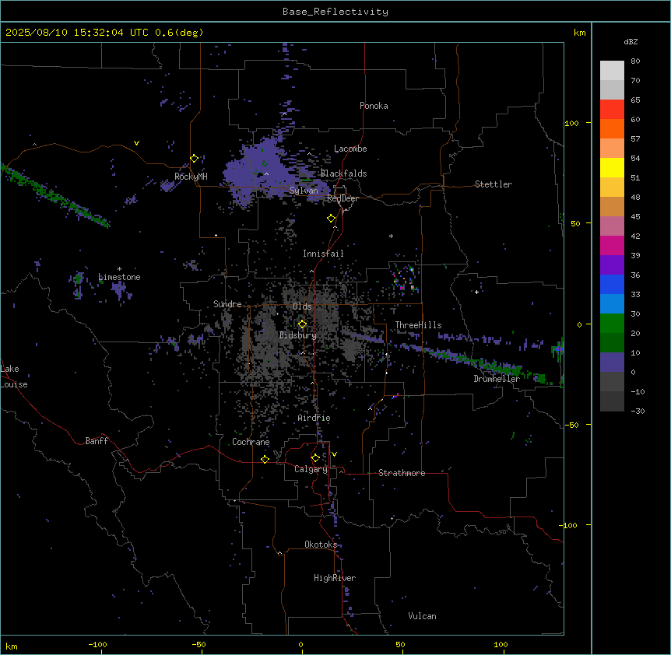Click yellow station marker at Olds-Didsbury

tap(302, 324)
